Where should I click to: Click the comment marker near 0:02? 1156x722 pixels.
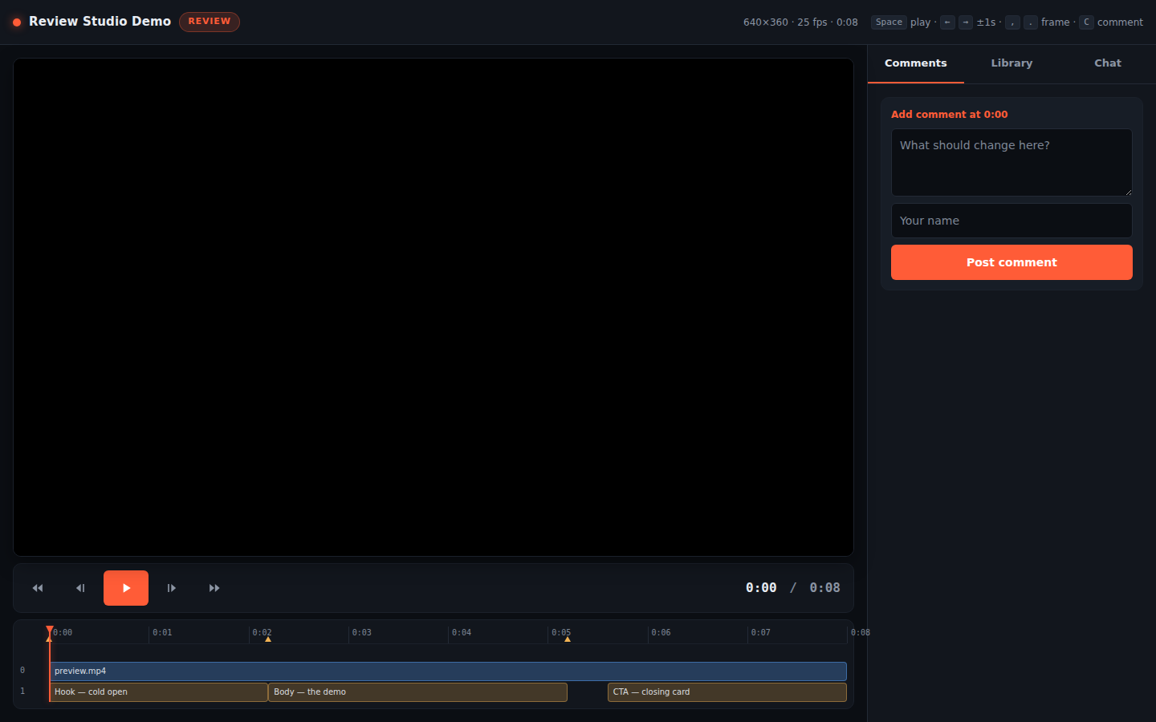(268, 639)
